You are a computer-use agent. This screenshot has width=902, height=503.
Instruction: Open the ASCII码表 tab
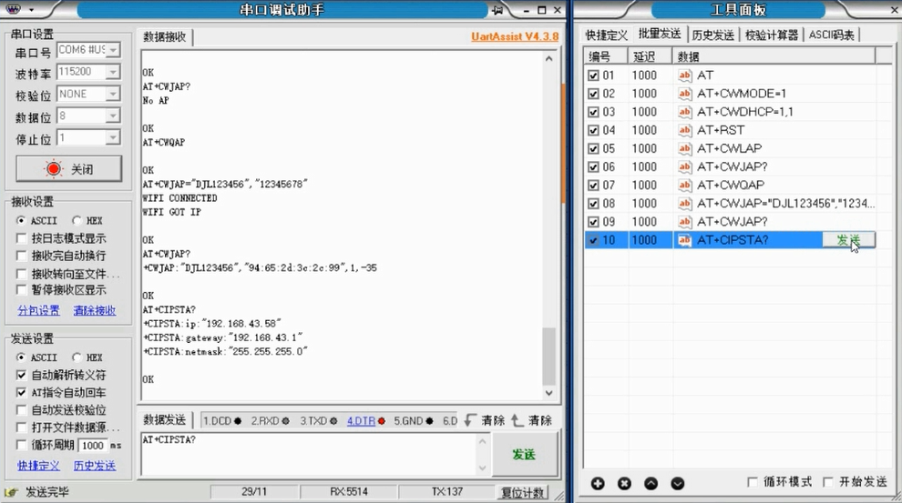[831, 35]
